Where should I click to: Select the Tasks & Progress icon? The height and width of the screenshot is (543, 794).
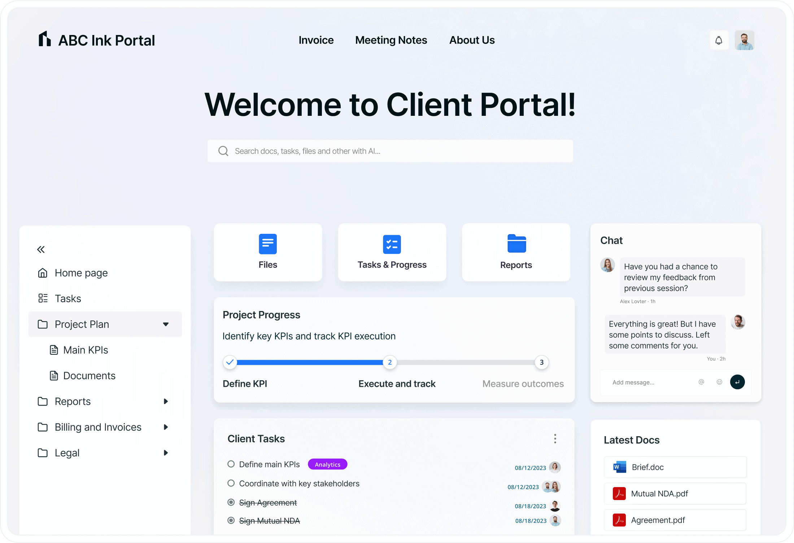click(392, 244)
